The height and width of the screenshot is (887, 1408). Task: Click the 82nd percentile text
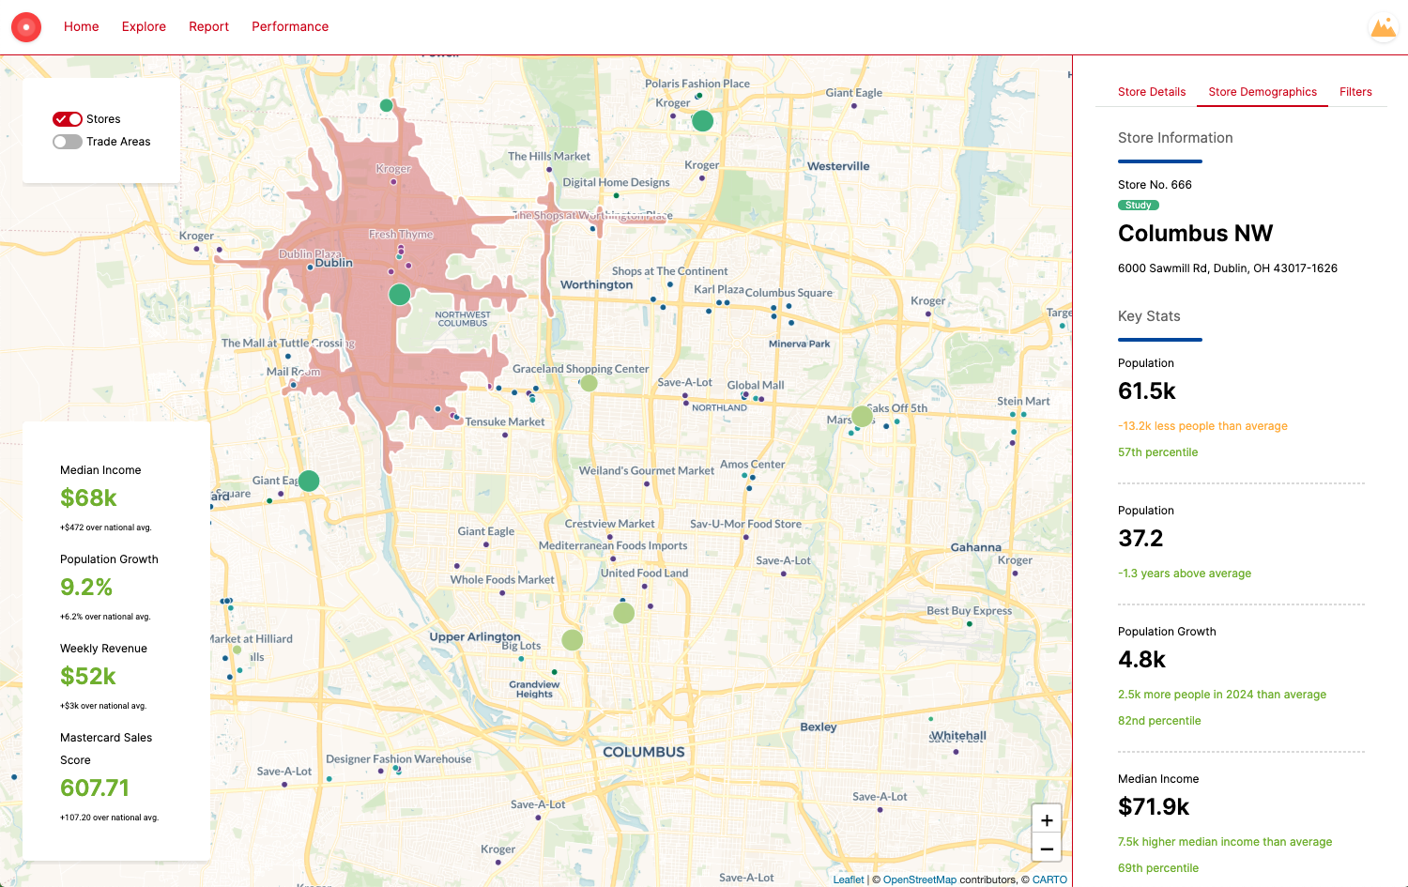[x=1159, y=721]
